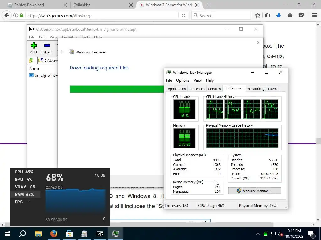The height and width of the screenshot is (240, 321).
Task: Go to the Firefox home page icon
Action: (290, 16)
